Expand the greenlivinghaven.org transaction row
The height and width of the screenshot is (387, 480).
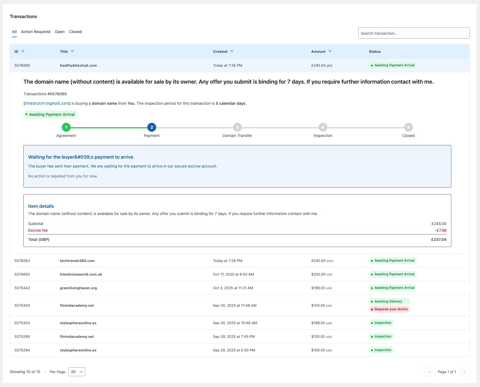[78, 288]
